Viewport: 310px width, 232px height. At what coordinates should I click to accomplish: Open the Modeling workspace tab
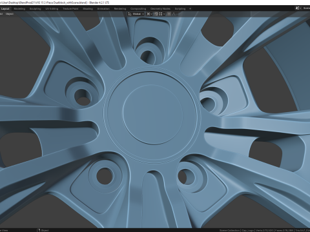tap(19, 9)
